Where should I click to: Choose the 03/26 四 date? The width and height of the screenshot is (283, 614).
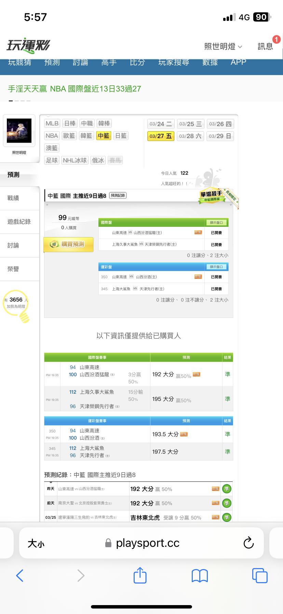[220, 124]
